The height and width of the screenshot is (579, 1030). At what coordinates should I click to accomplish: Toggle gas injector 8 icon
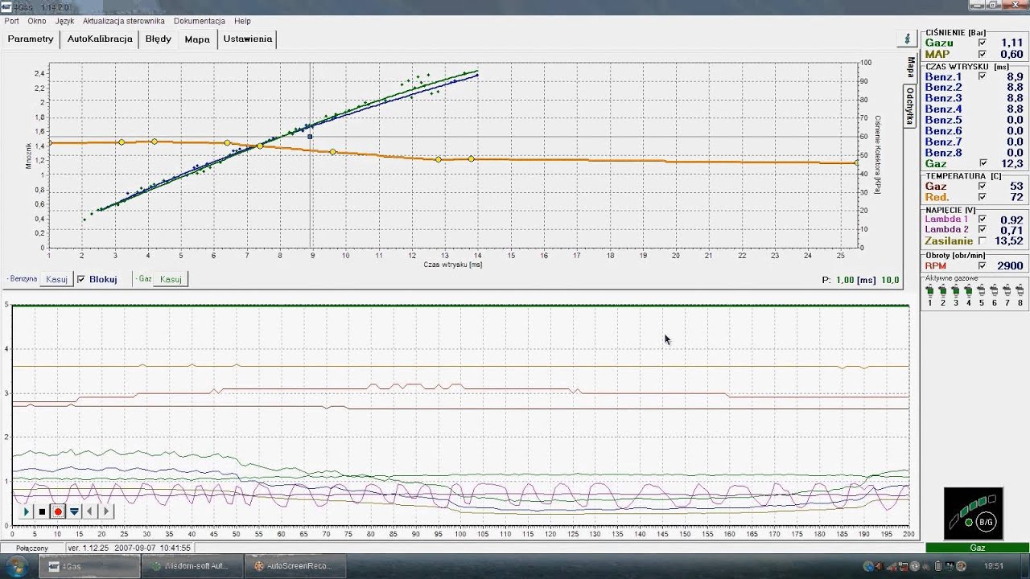tap(1020, 290)
